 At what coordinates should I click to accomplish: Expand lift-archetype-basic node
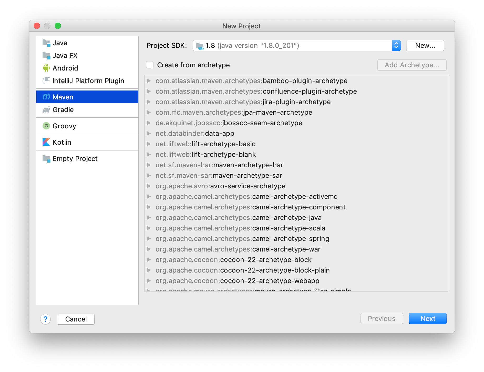[x=149, y=144]
